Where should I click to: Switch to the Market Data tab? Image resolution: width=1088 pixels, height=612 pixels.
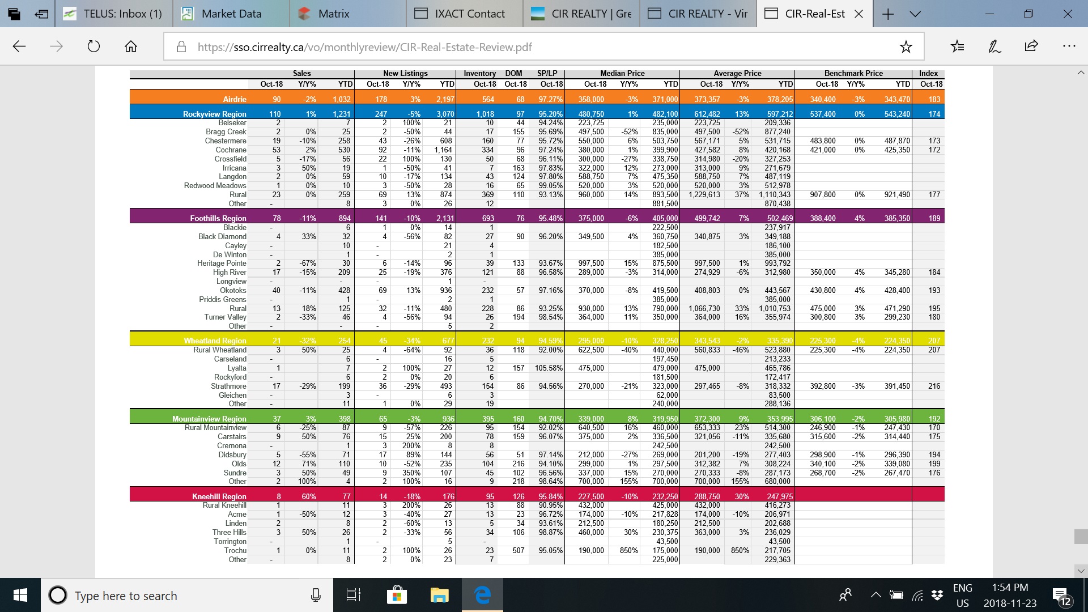231,14
